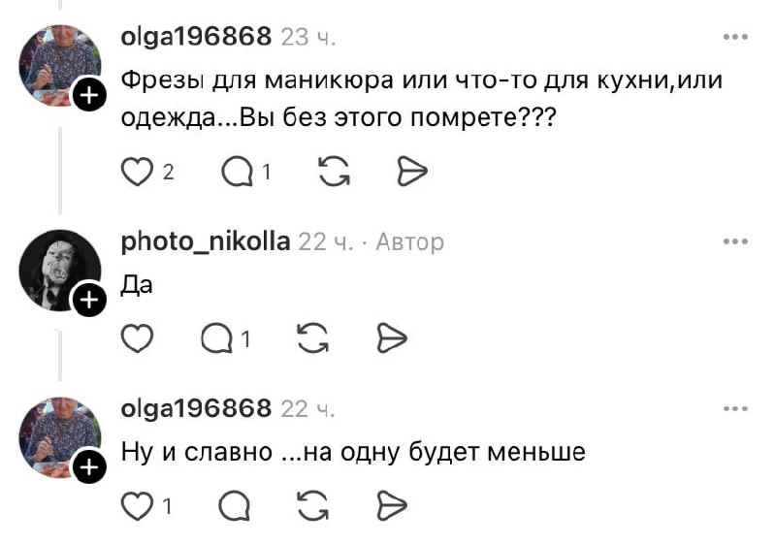The width and height of the screenshot is (776, 544).
Task: Follow olga196868 via plus badge on first avatar
Action: coord(87,95)
